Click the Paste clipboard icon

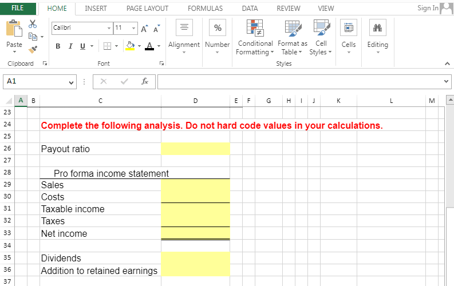pos(14,29)
